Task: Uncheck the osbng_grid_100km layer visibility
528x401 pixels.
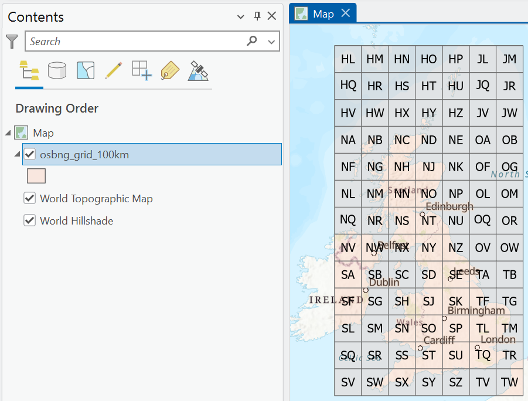Action: coord(30,154)
